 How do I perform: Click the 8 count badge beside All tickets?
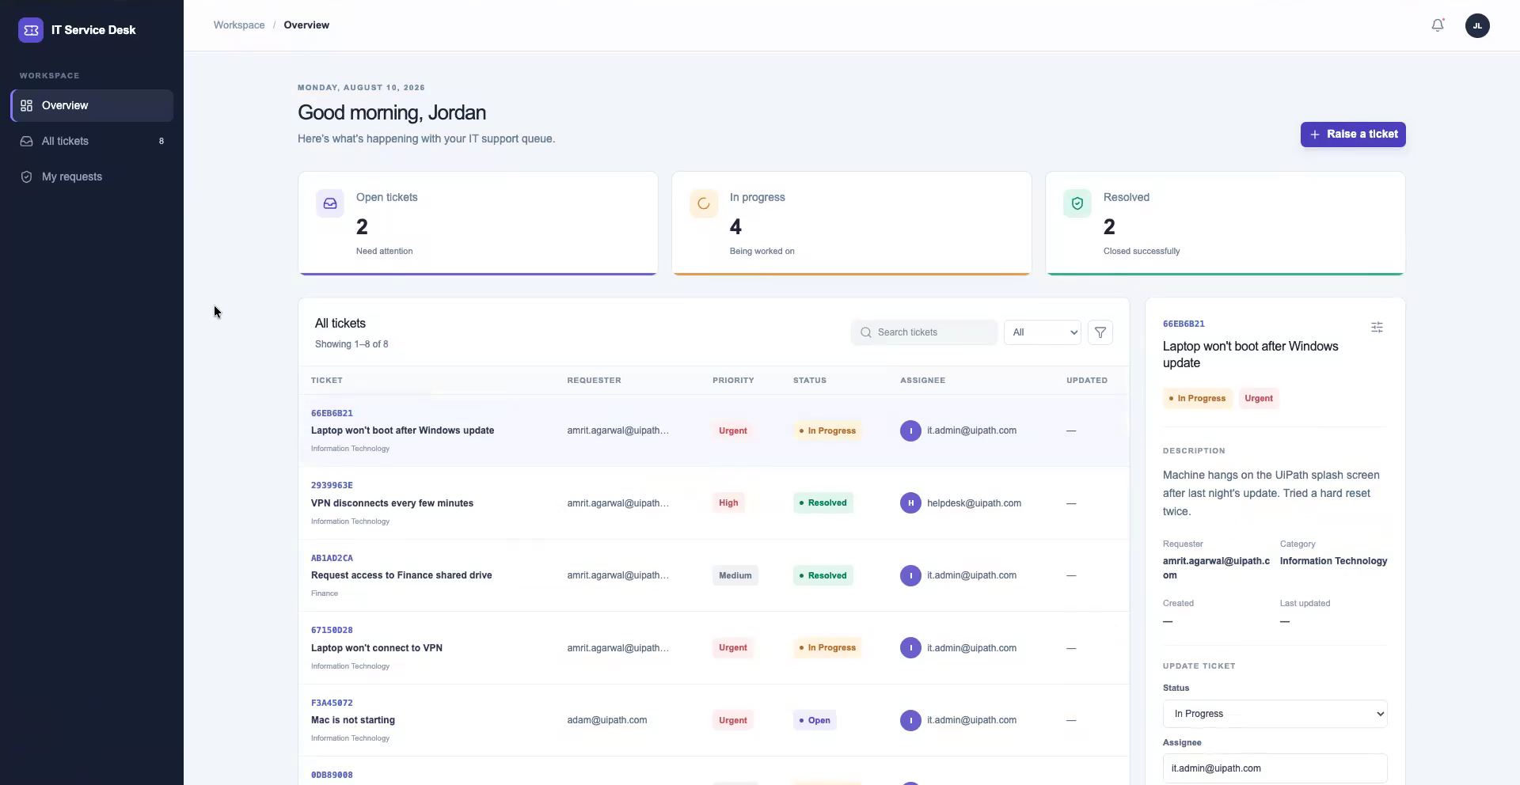pyautogui.click(x=161, y=141)
